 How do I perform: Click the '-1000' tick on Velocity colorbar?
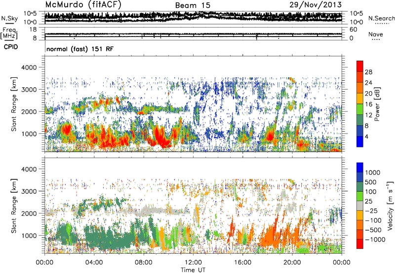click(375, 239)
